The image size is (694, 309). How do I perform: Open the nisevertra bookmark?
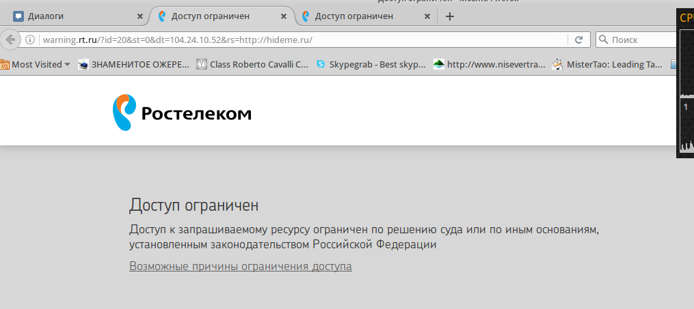[x=490, y=64]
